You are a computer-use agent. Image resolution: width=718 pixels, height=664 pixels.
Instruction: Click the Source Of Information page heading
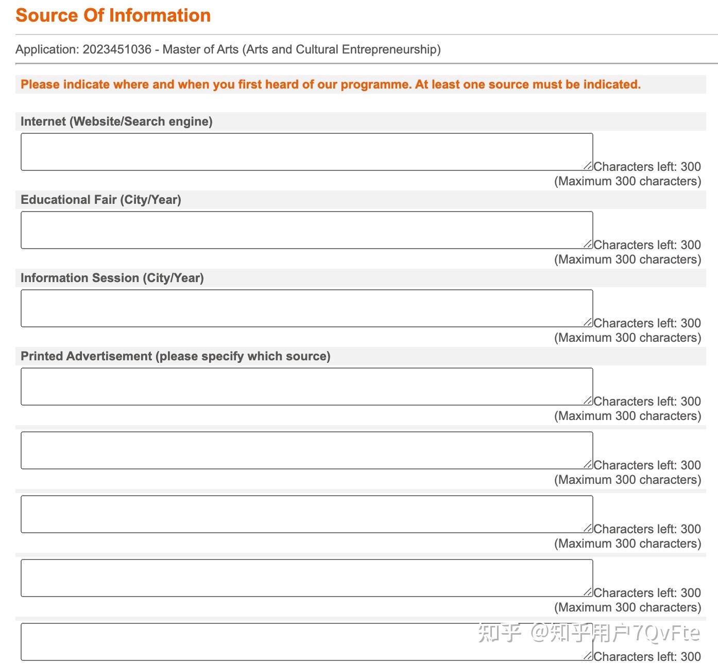coord(113,15)
